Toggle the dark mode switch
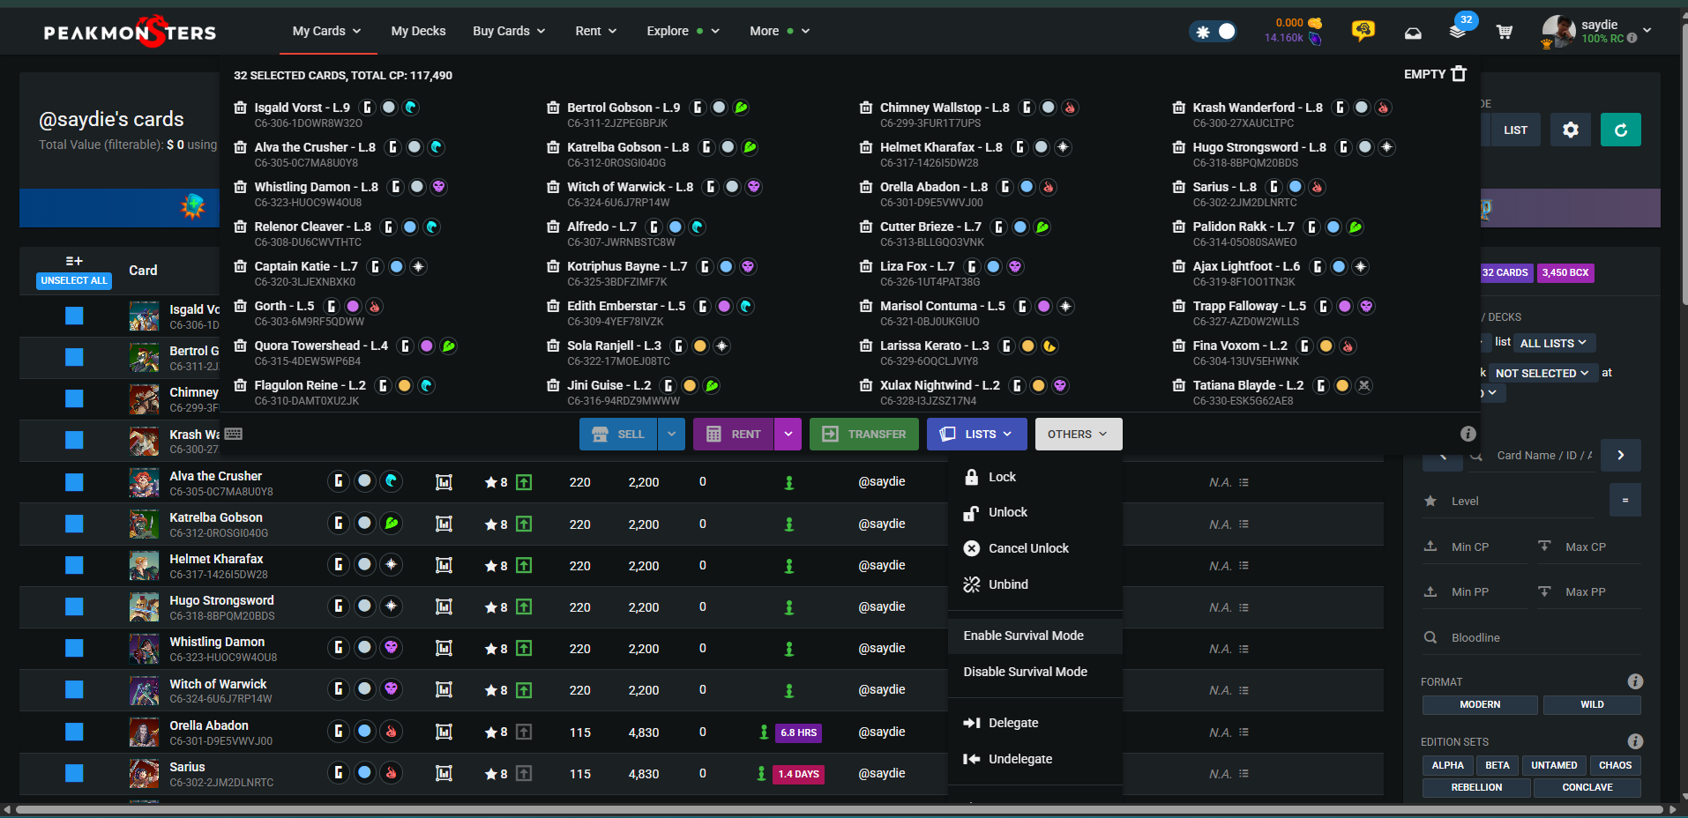This screenshot has height=818, width=1688. [1214, 32]
